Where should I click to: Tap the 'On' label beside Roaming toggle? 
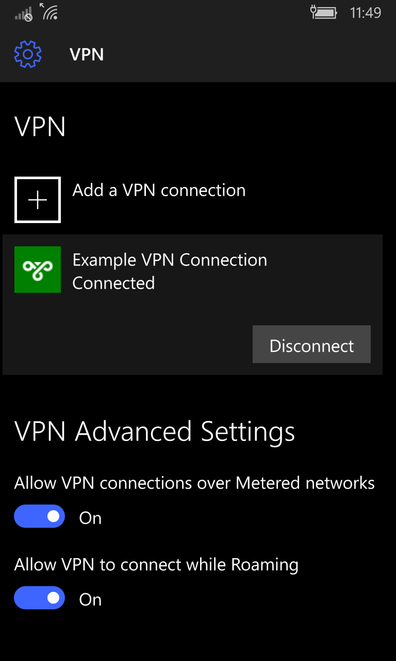point(90,600)
